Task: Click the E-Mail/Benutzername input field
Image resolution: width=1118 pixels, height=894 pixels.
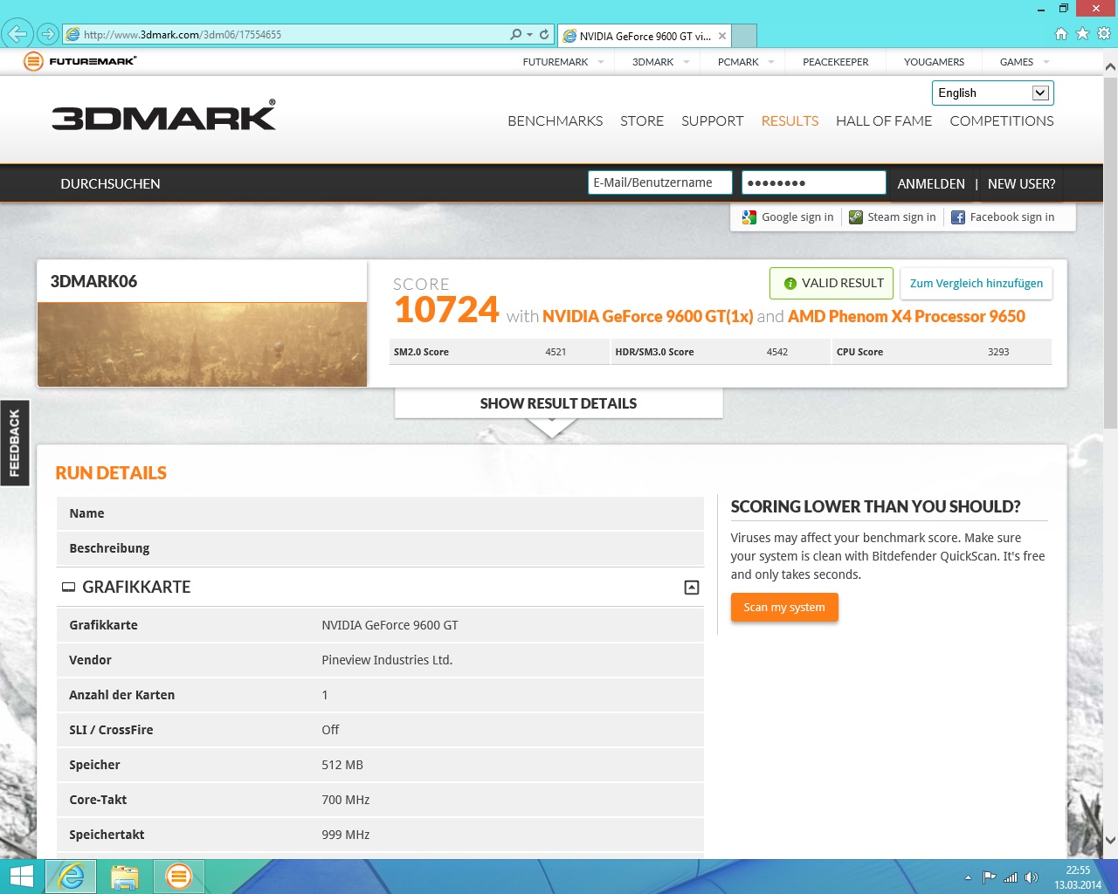Action: (x=660, y=182)
